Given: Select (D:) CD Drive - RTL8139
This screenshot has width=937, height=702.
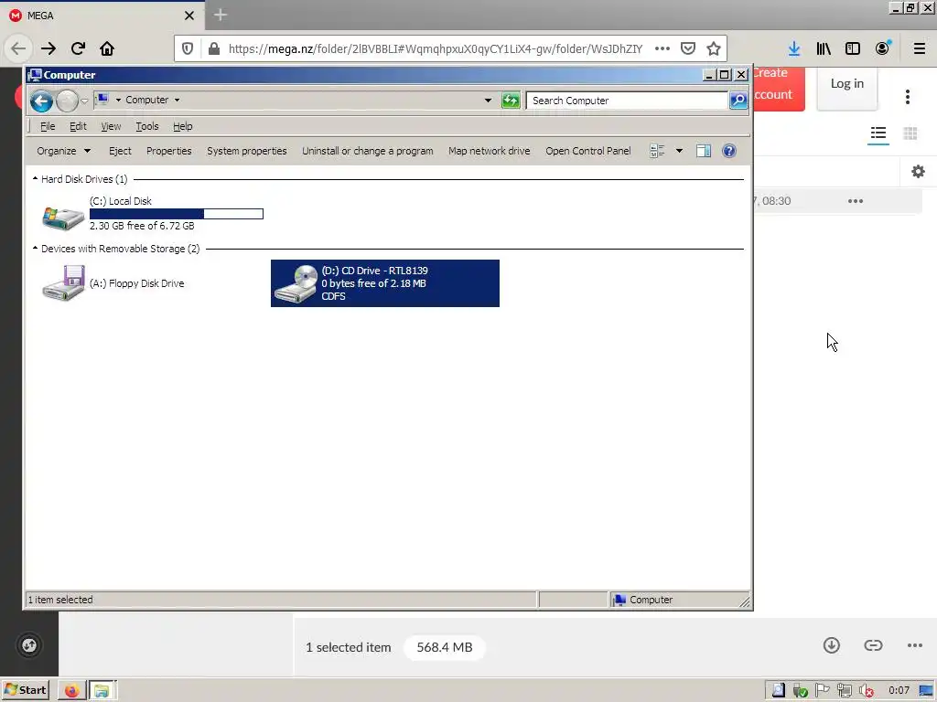Looking at the screenshot, I should (x=385, y=283).
